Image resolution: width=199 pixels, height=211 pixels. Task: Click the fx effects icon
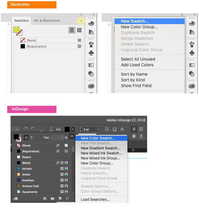122,129
